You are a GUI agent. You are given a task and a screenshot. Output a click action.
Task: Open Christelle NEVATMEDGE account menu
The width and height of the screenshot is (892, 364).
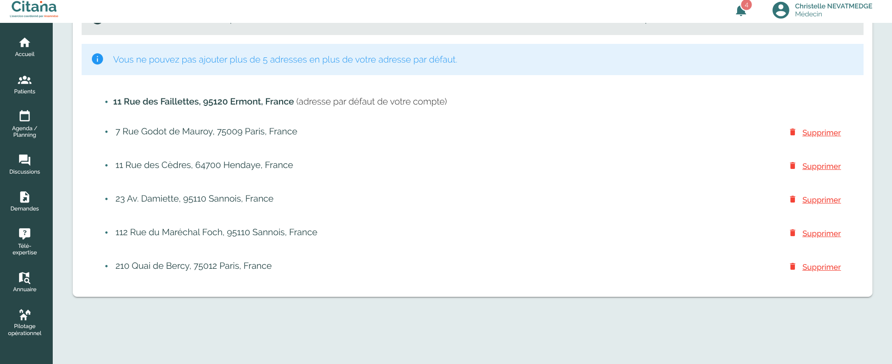tap(833, 10)
